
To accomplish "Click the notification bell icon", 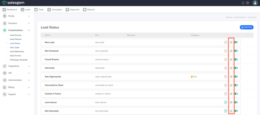I will point(243,3).
